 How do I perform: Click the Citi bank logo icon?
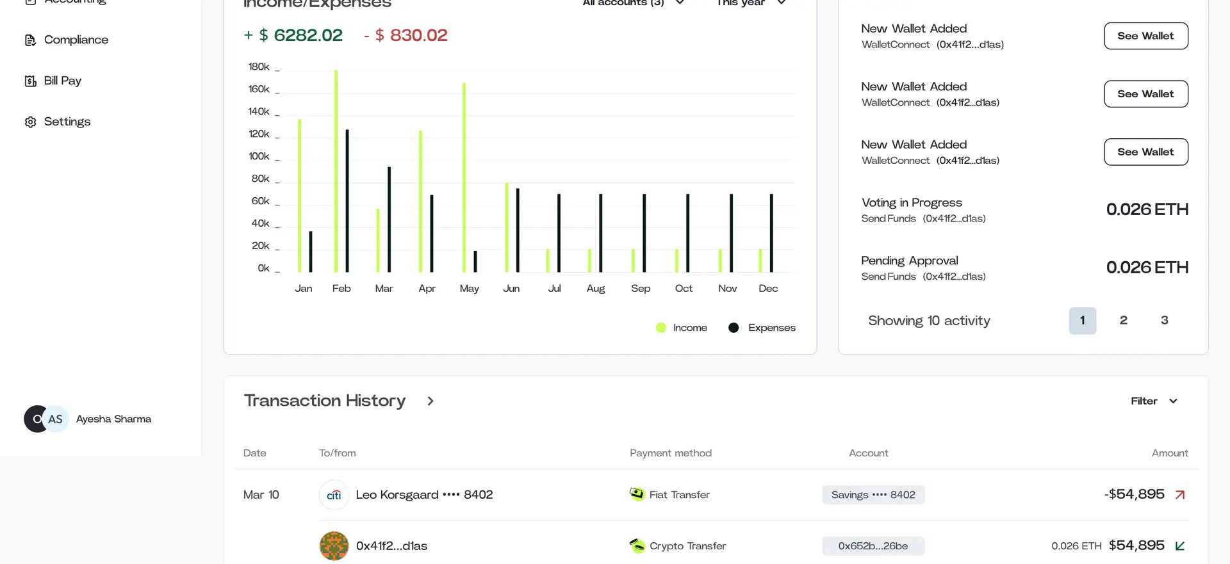(x=334, y=495)
